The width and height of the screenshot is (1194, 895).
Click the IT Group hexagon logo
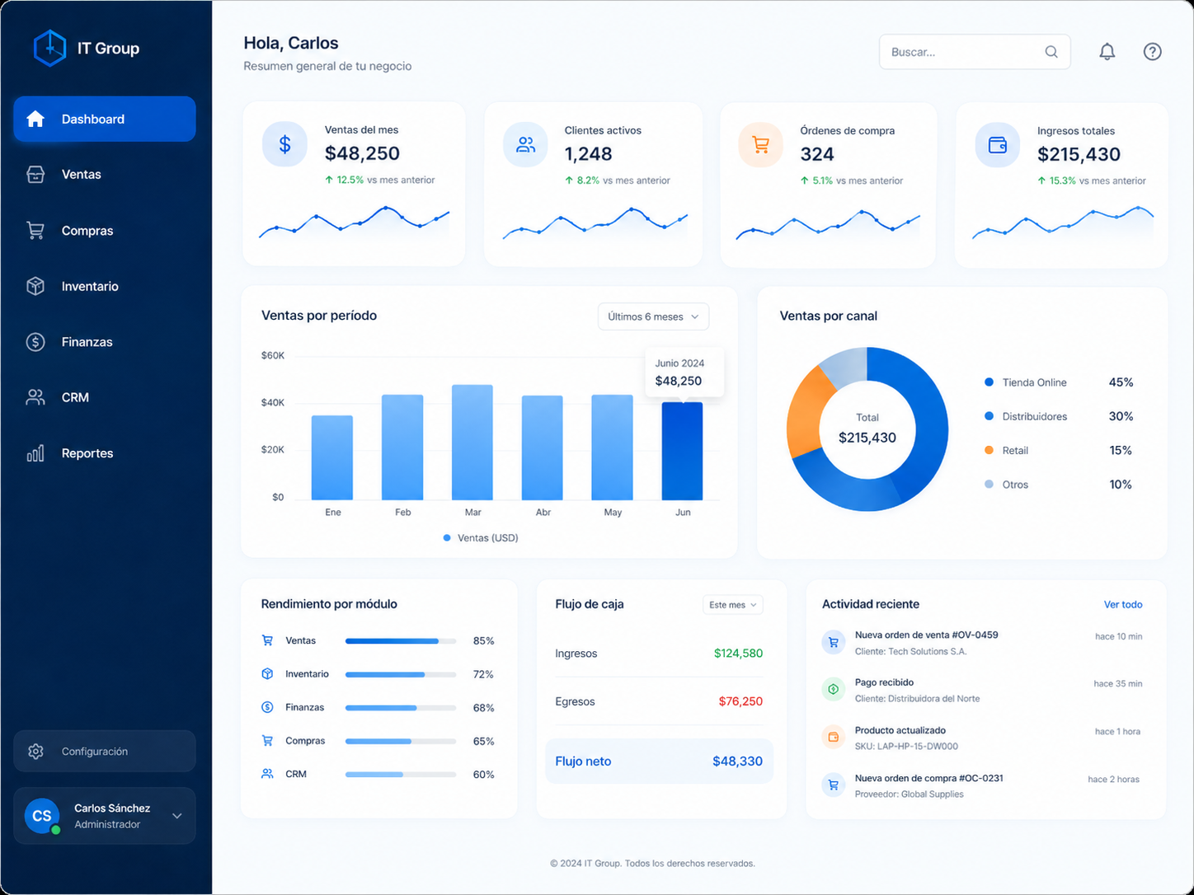point(49,48)
